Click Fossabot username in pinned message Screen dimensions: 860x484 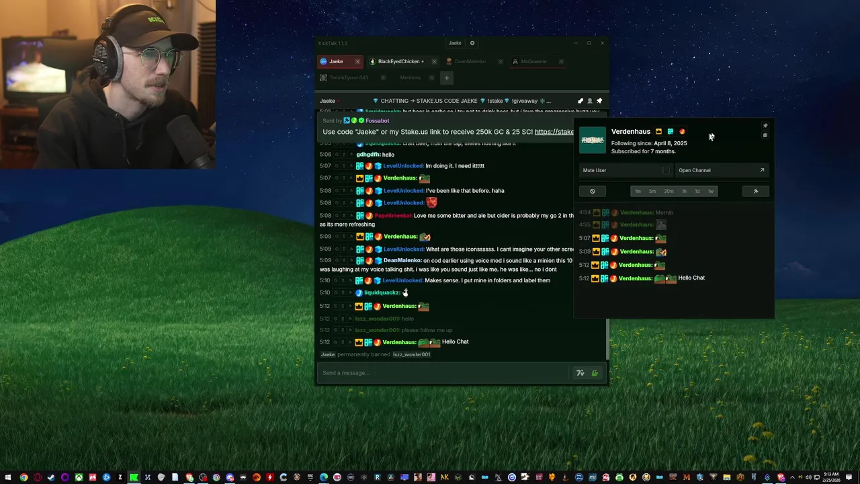click(x=378, y=120)
